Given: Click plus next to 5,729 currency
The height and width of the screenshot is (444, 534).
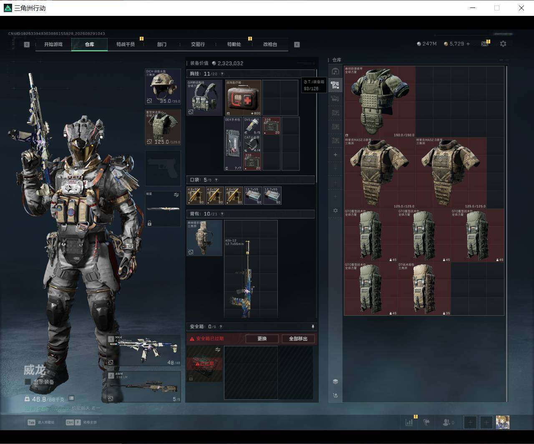Looking at the screenshot, I should [x=468, y=44].
